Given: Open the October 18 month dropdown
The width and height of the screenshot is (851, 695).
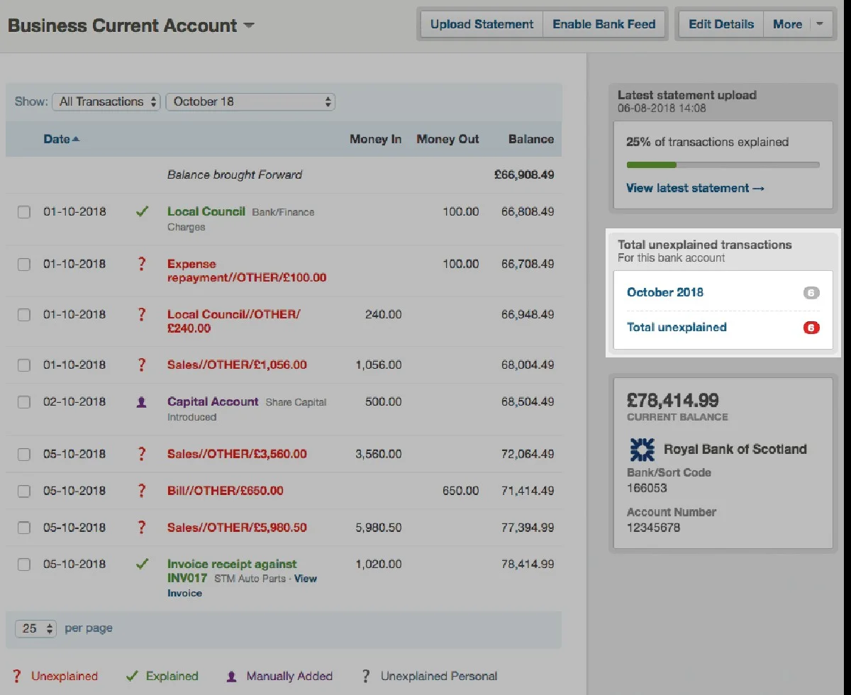Looking at the screenshot, I should pos(250,101).
